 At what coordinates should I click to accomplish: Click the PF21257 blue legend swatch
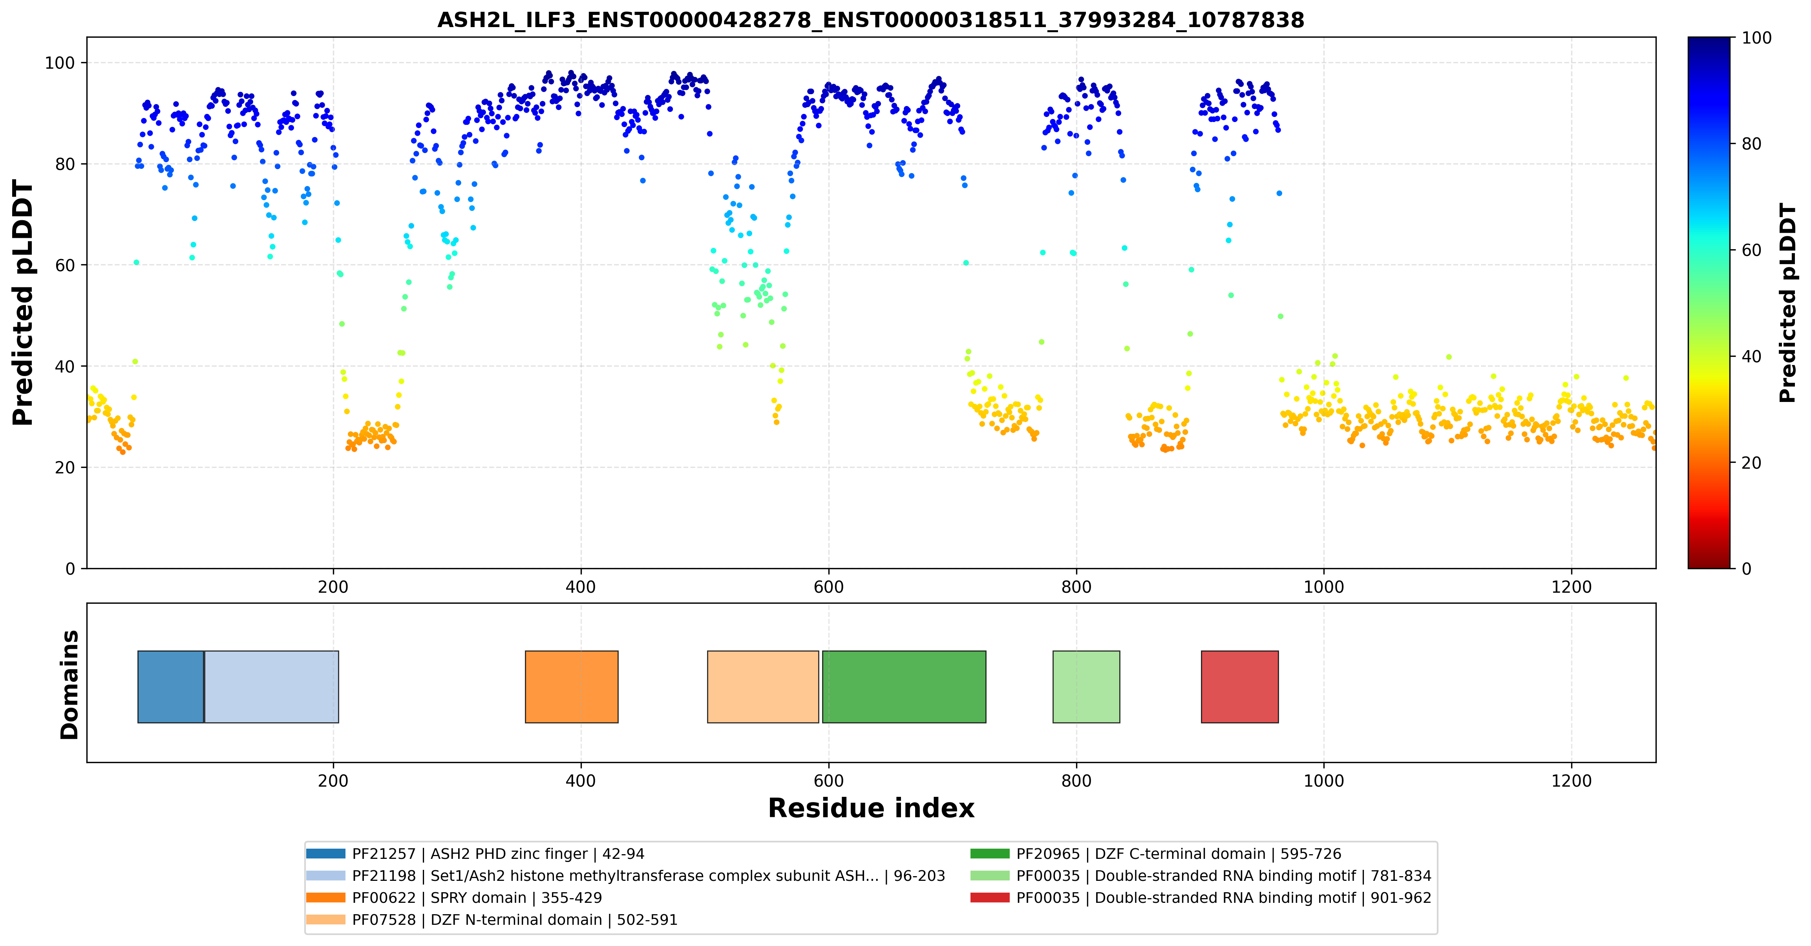325,854
